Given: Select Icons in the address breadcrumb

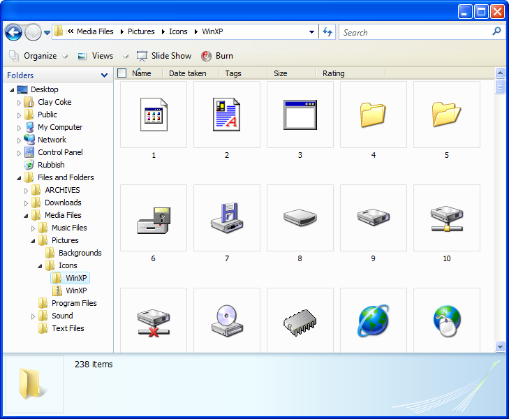Looking at the screenshot, I should 178,31.
